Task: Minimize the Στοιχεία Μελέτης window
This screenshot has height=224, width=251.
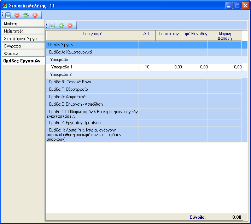Action: coord(229,6)
